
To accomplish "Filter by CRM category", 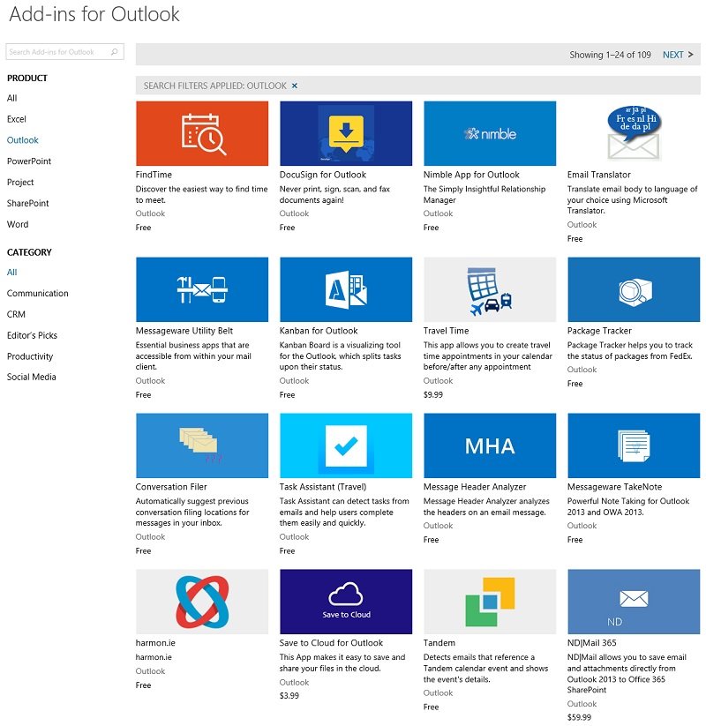I will (16, 314).
